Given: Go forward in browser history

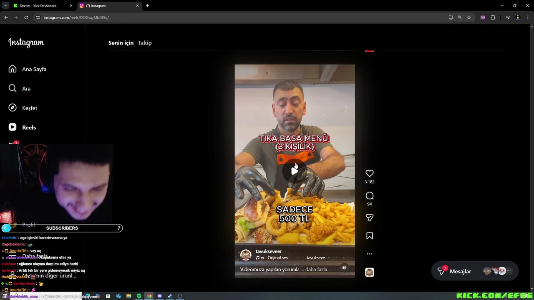Looking at the screenshot, I should tap(16, 17).
